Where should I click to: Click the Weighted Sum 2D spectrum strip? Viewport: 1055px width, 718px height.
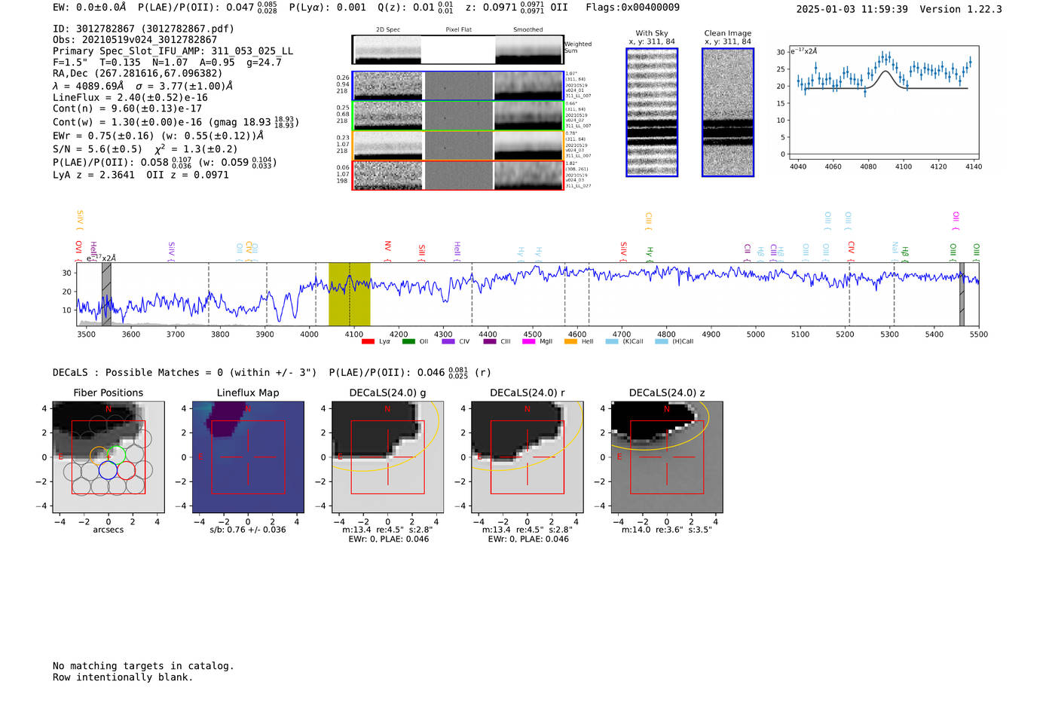pyautogui.click(x=457, y=50)
